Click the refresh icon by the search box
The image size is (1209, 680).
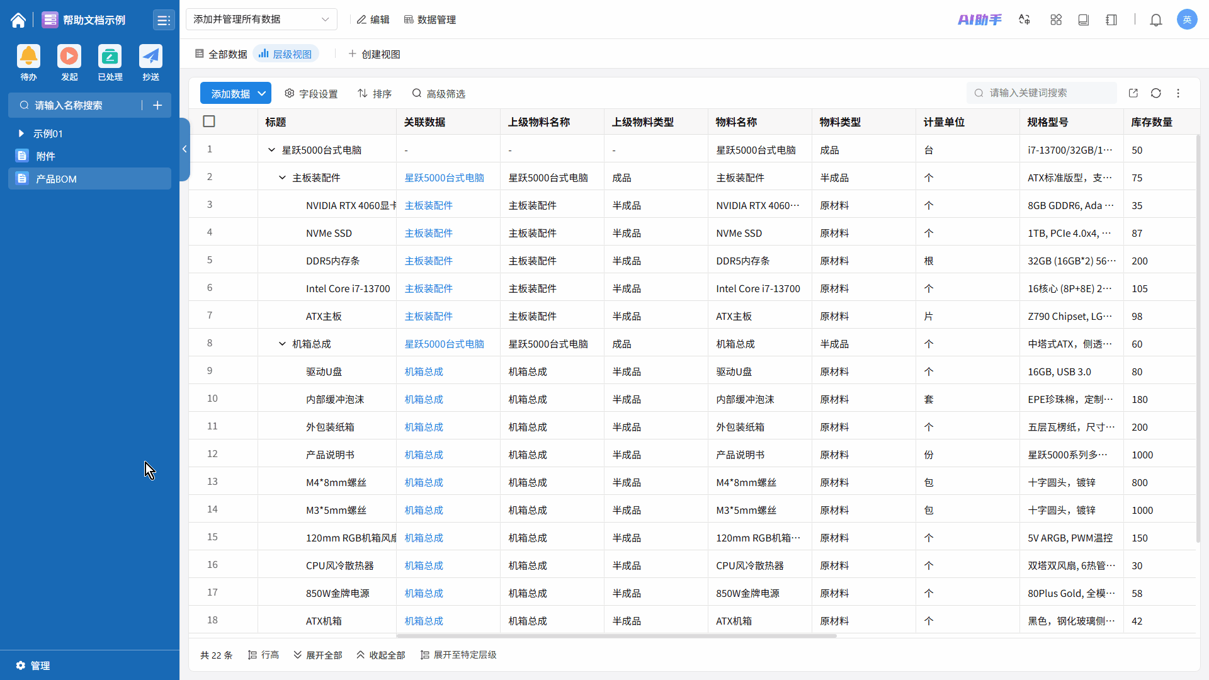pos(1155,93)
